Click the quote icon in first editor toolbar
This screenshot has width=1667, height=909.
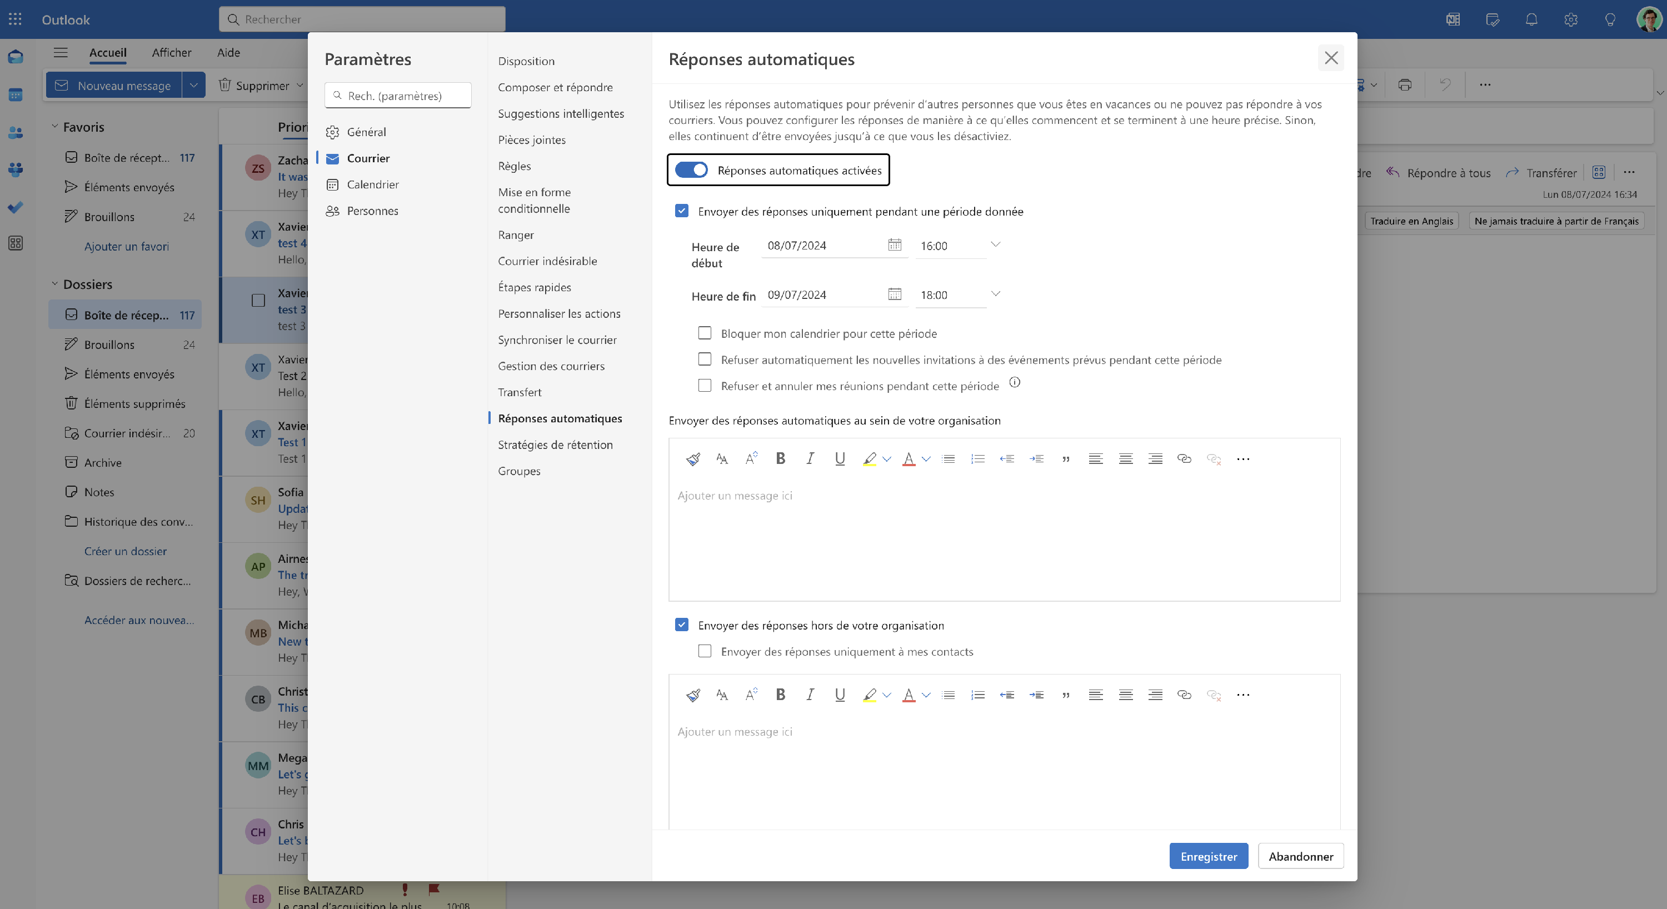coord(1065,459)
